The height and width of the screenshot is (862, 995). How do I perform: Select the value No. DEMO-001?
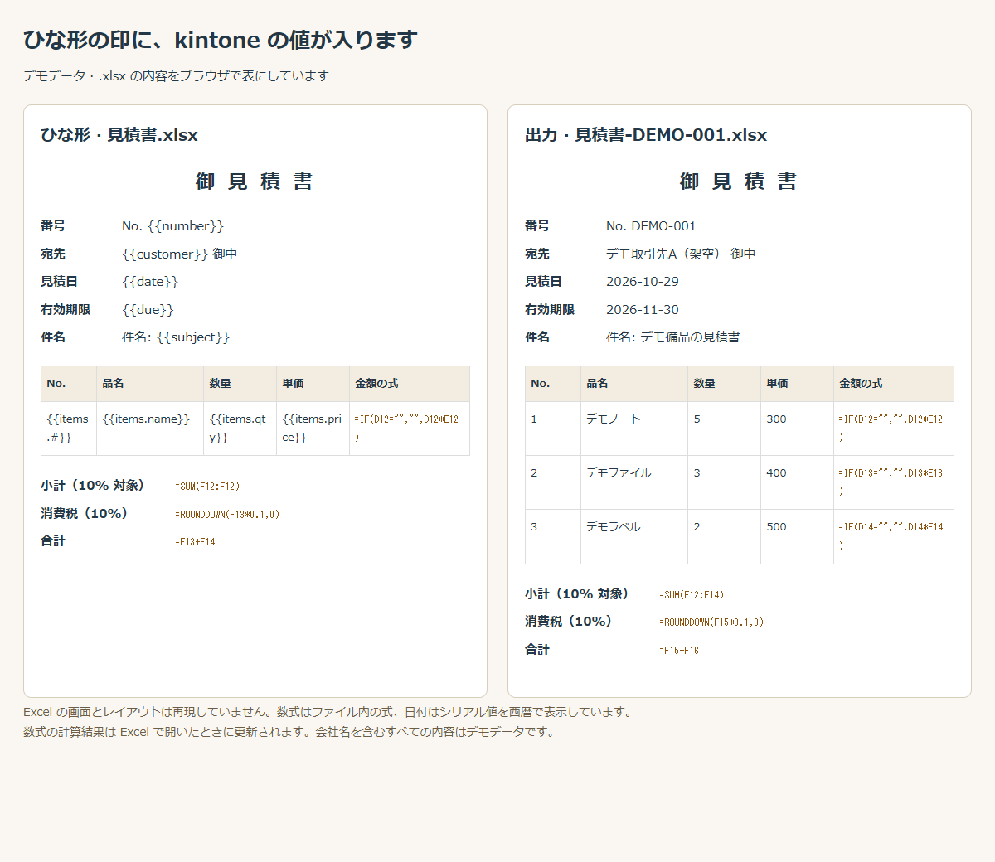(651, 226)
